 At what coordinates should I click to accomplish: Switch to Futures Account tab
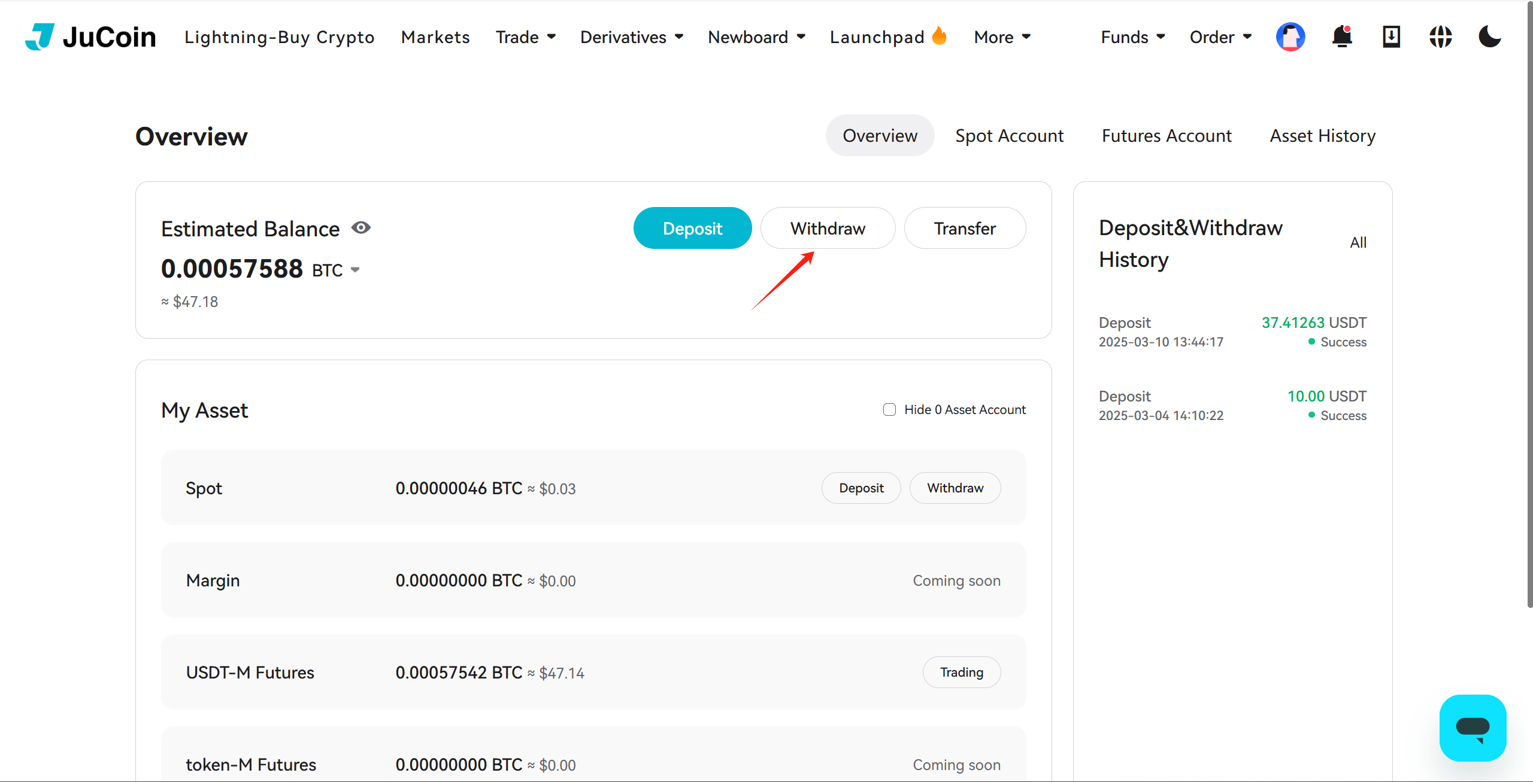coord(1167,136)
